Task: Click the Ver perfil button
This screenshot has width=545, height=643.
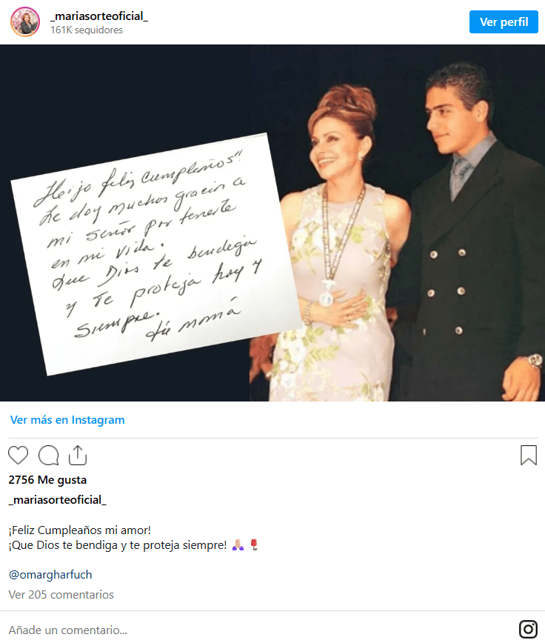Action: click(504, 21)
